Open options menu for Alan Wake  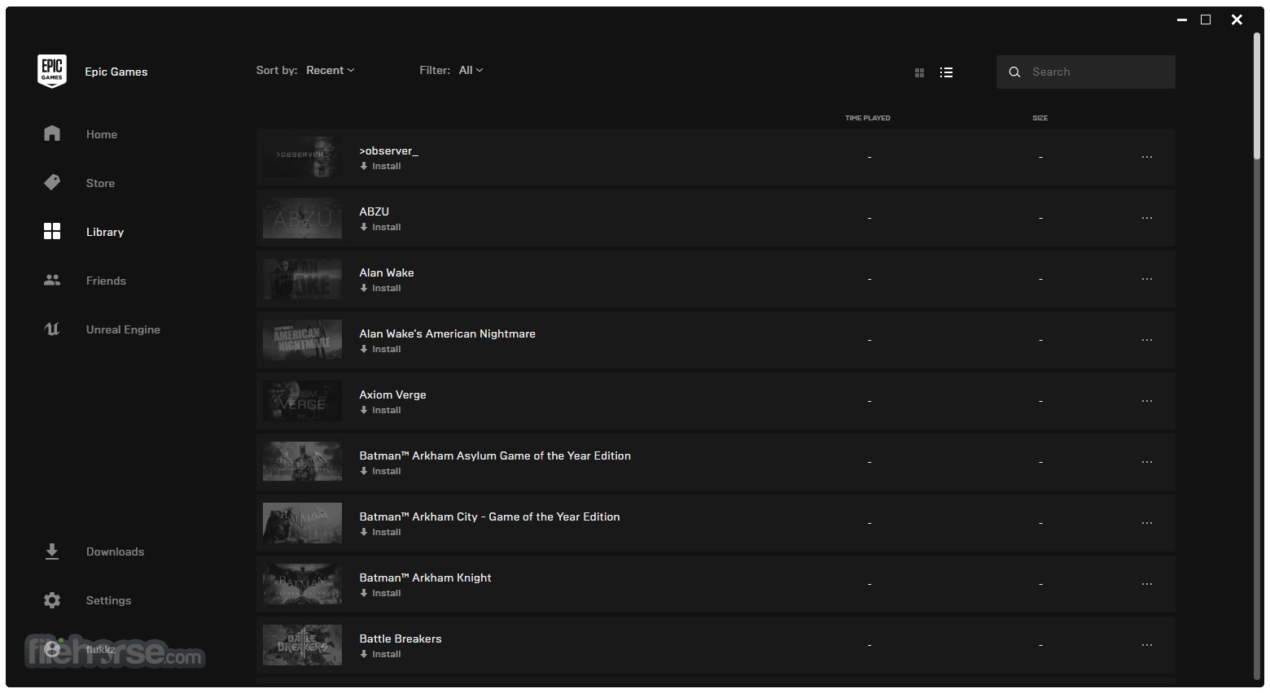(1147, 279)
